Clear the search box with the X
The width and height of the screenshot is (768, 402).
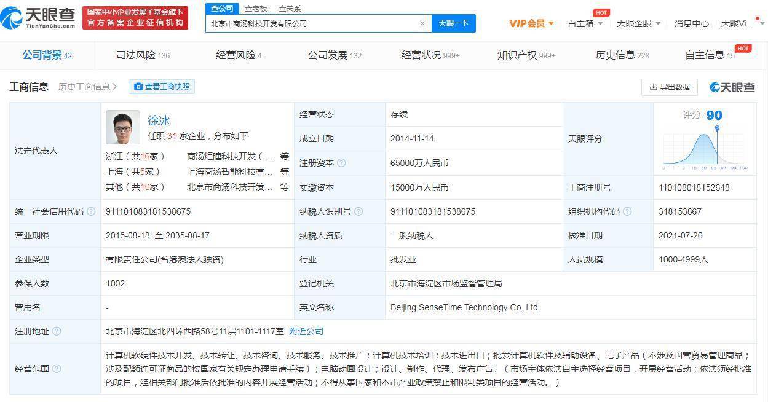(422, 23)
